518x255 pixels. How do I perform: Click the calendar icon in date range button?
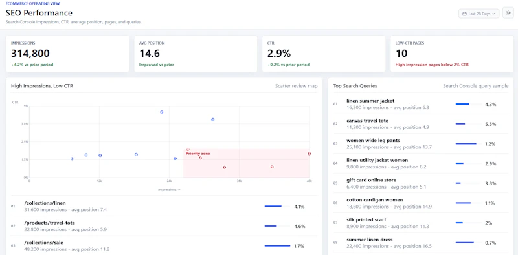[x=464, y=14]
